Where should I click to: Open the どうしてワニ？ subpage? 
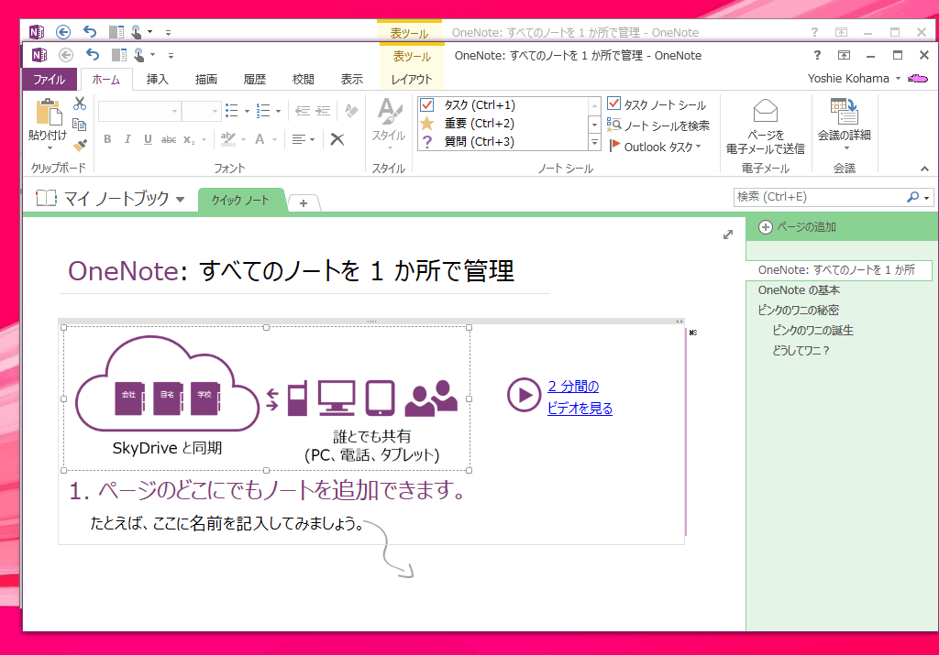click(x=801, y=351)
